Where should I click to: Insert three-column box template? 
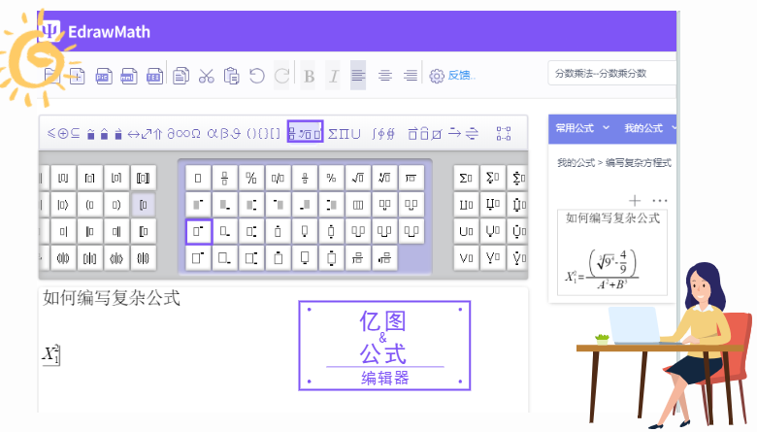coord(358,205)
